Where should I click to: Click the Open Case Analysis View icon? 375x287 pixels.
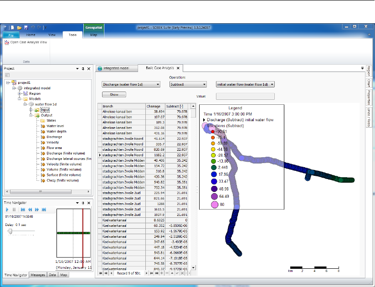(x=7, y=42)
